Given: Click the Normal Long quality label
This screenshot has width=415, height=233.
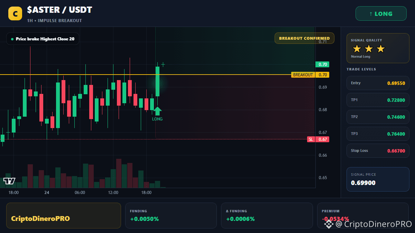Looking at the screenshot, I should (360, 57).
